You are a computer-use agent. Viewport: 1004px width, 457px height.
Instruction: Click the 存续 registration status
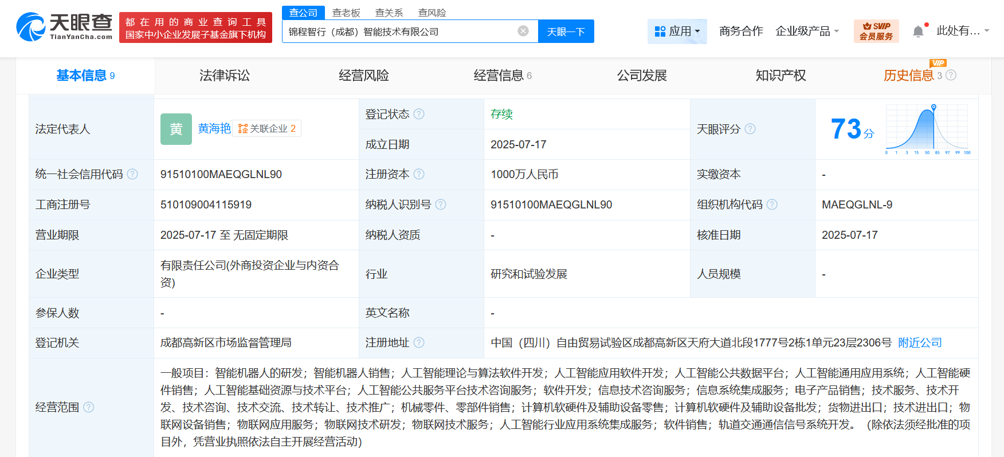501,114
